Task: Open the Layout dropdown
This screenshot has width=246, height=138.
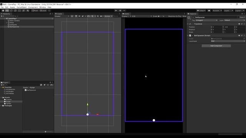Action: point(239,11)
